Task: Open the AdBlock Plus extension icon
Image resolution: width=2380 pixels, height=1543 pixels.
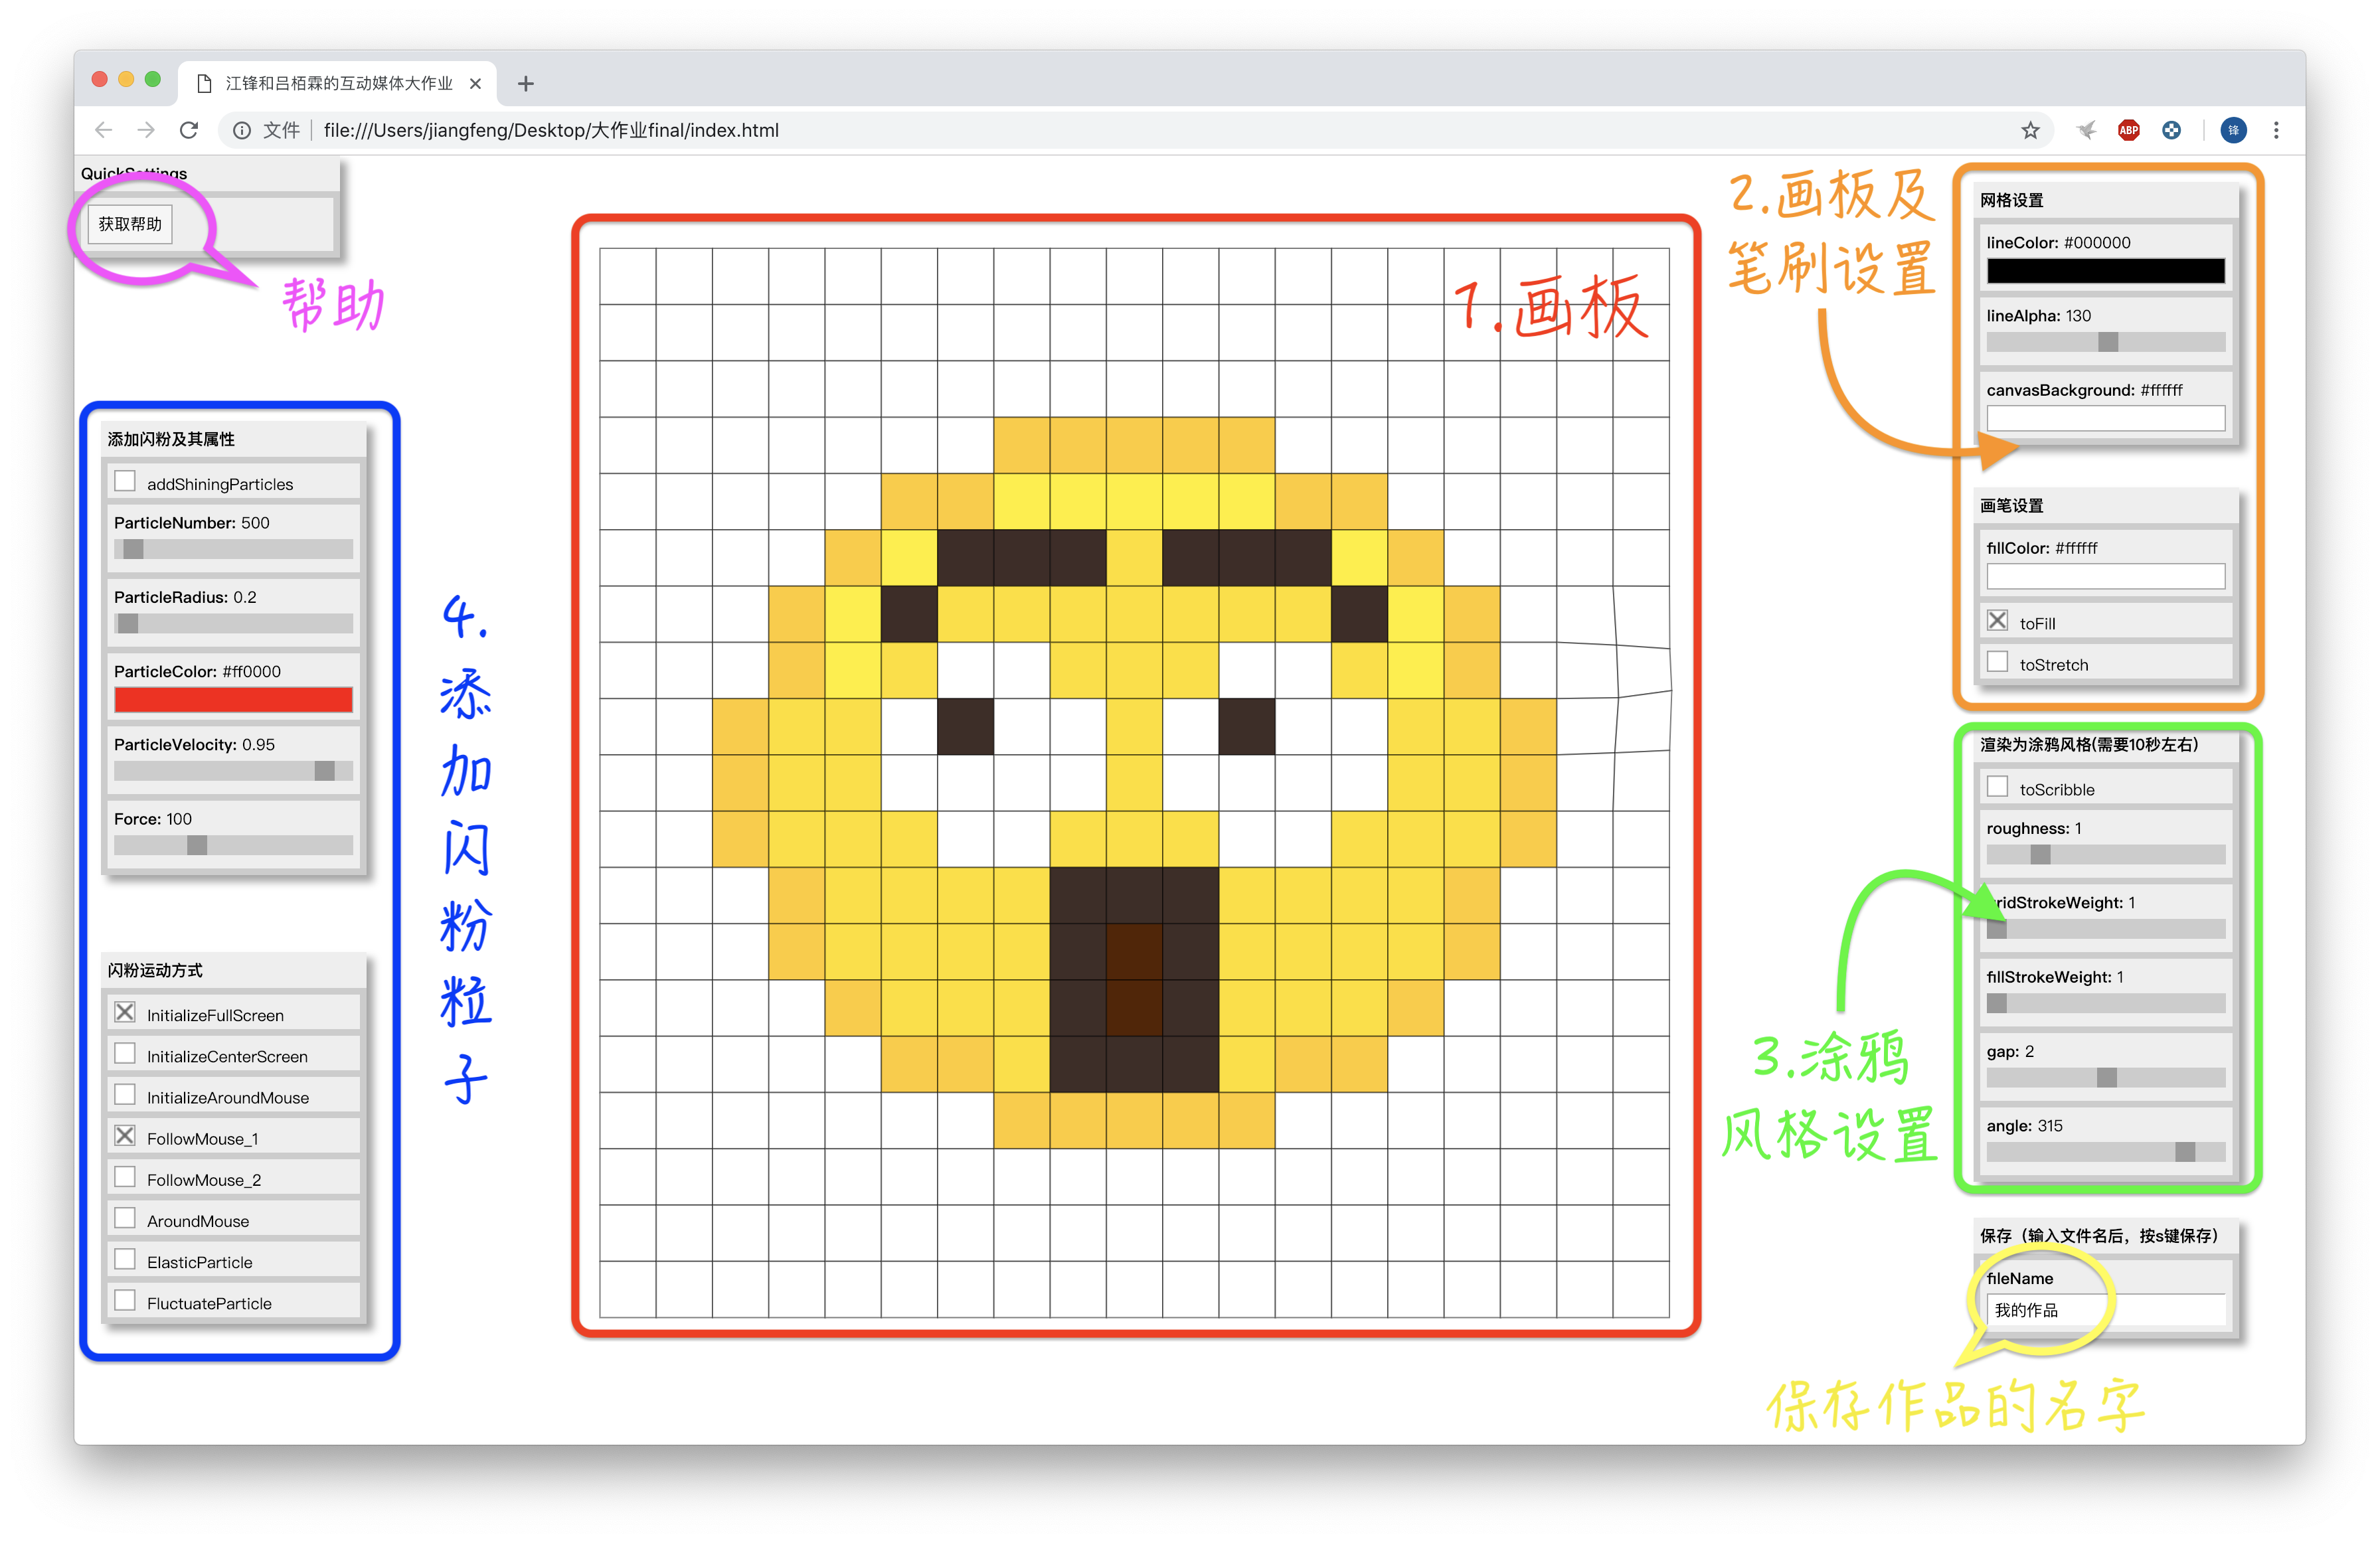Action: 2128,130
